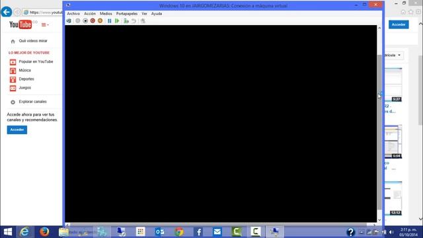Click the Juegos gamepad icon
The image size is (423, 238).
[x=13, y=88]
